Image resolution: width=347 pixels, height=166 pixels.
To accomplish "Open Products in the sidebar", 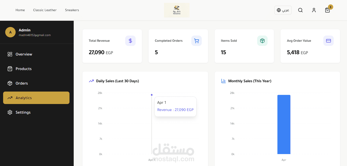I will 36,69.
